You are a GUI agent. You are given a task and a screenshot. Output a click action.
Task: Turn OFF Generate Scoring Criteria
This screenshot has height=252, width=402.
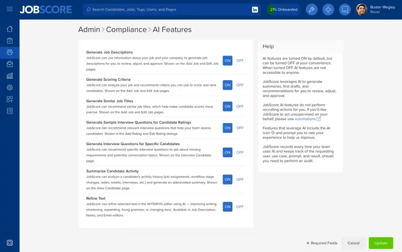click(240, 85)
